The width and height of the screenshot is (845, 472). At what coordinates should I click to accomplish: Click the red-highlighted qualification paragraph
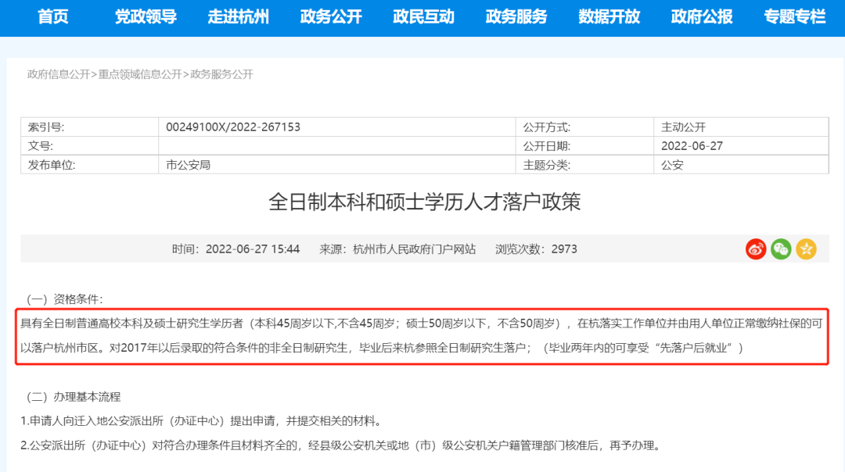422,335
